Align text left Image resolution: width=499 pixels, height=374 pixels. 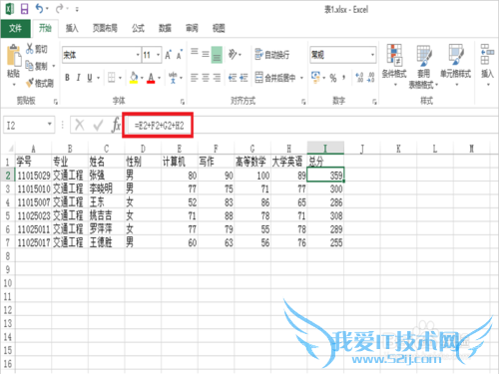(x=195, y=78)
